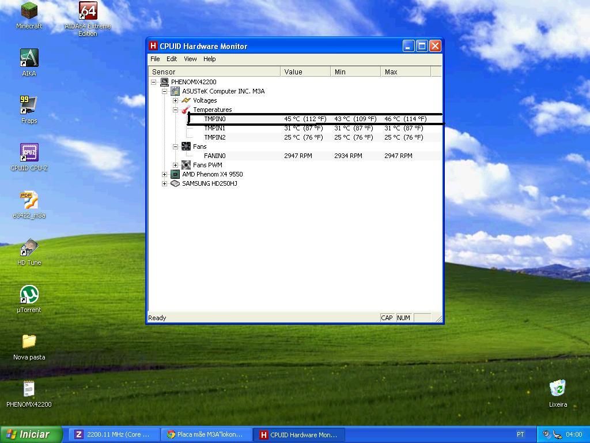This screenshot has height=443, width=590.
Task: Click the Min column header
Action: 355,72
